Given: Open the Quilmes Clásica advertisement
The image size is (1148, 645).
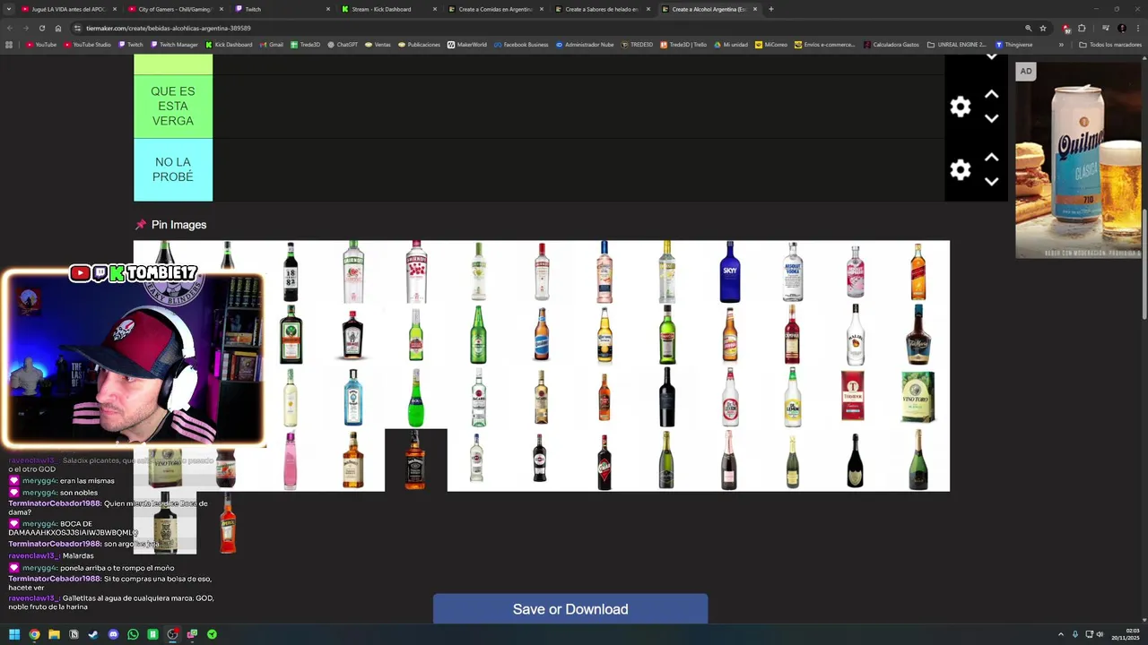Looking at the screenshot, I should [x=1078, y=160].
